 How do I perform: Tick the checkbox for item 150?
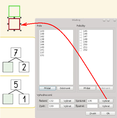(x=81, y=44)
